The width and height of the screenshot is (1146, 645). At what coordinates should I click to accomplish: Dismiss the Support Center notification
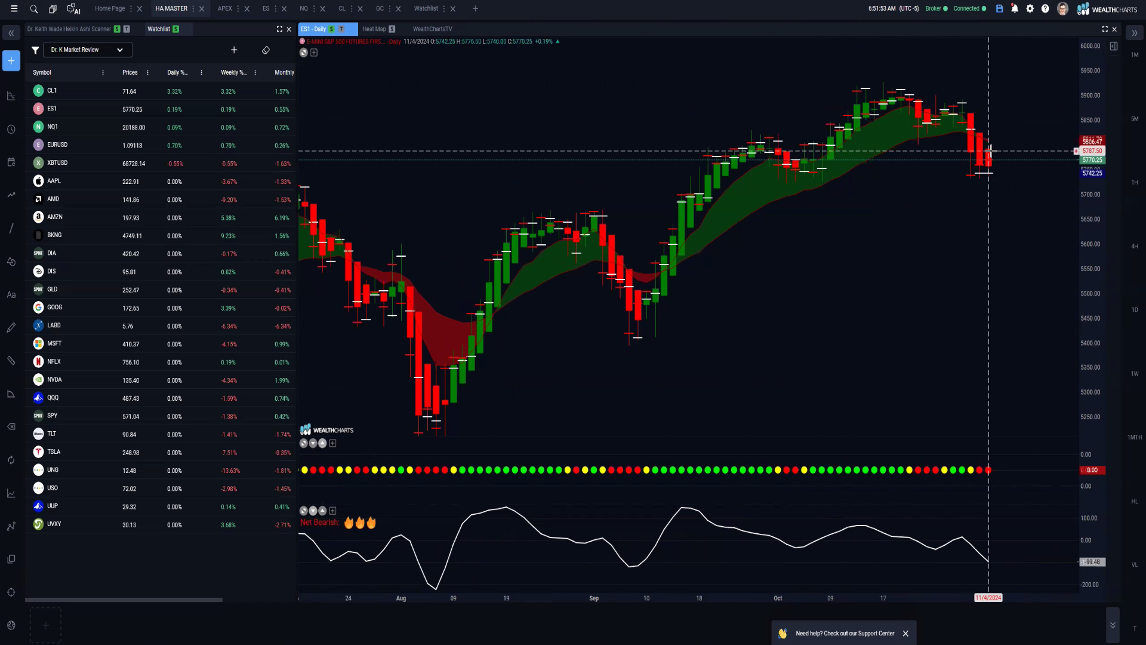905,634
